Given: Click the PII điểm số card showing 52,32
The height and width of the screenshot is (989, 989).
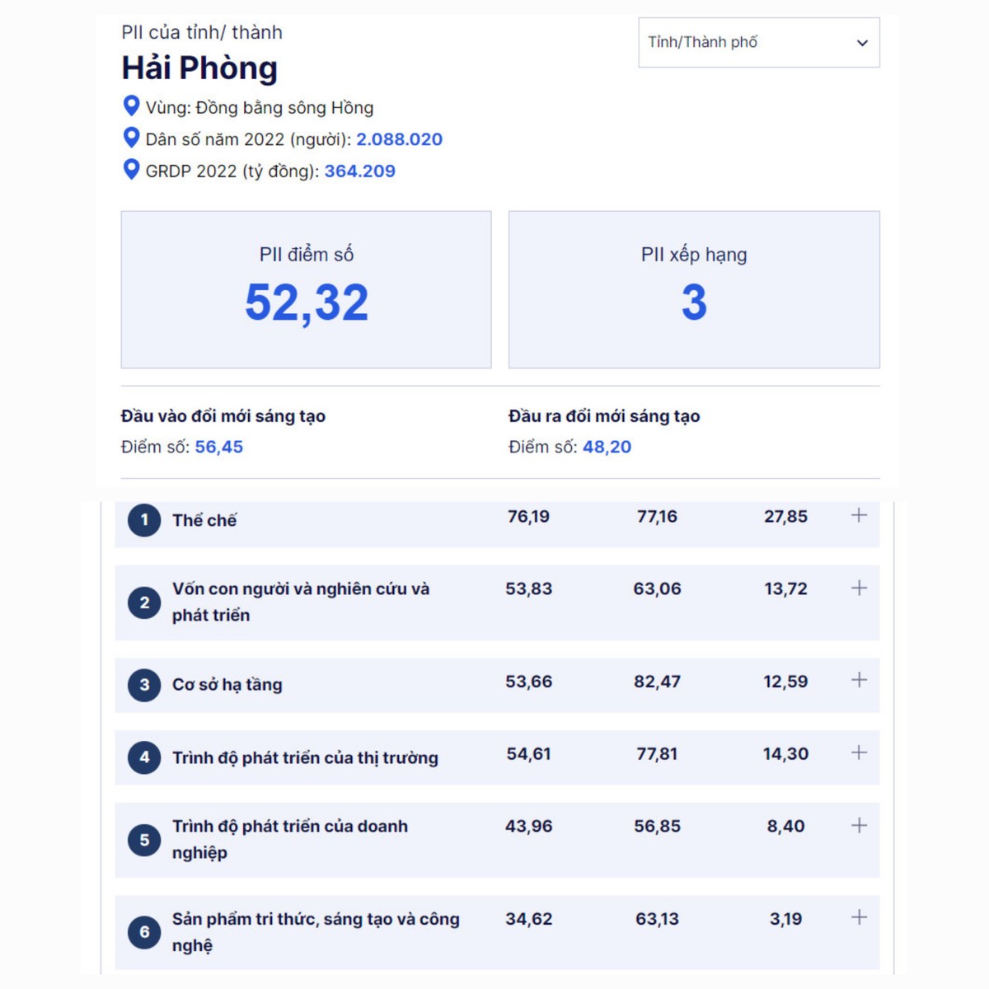Looking at the screenshot, I should click(x=307, y=288).
